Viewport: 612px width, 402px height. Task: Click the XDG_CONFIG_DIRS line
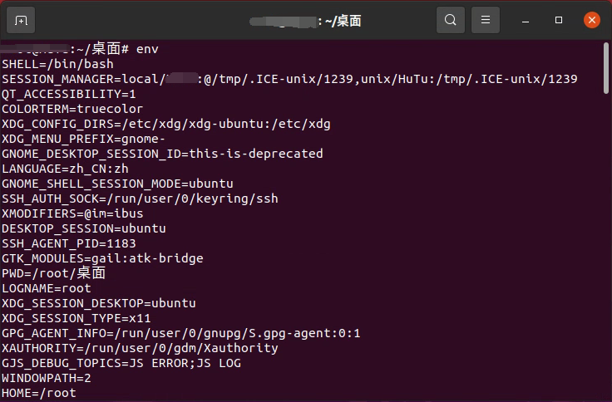pyautogui.click(x=165, y=124)
